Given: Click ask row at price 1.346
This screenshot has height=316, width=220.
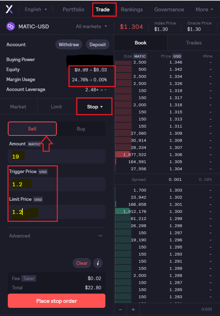Looking at the screenshot, I should [x=167, y=62].
